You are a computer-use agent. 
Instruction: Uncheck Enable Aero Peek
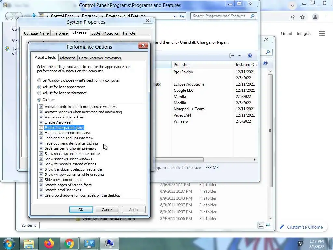pos(41,122)
